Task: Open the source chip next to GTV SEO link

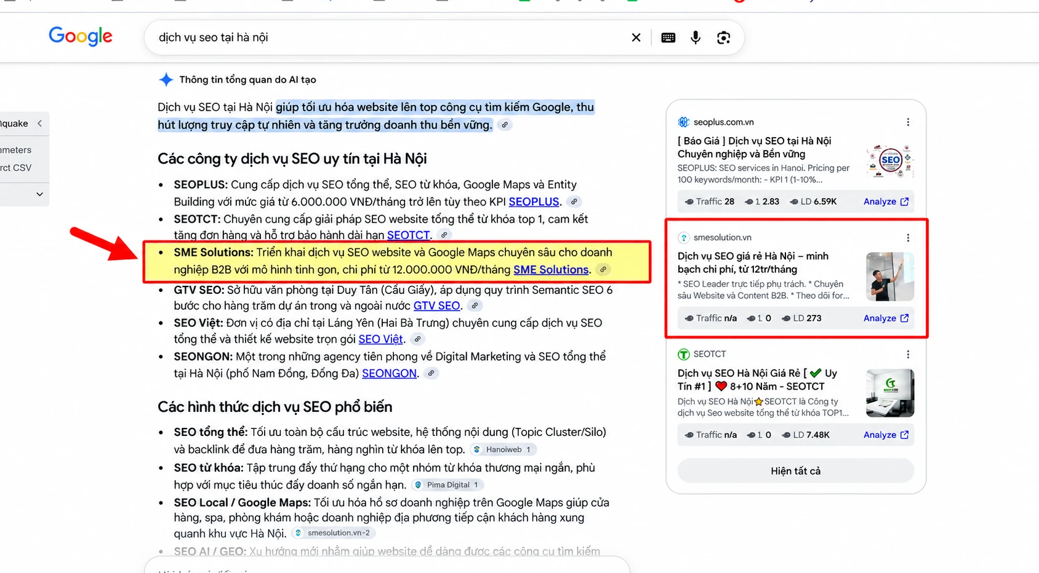Action: tap(475, 306)
